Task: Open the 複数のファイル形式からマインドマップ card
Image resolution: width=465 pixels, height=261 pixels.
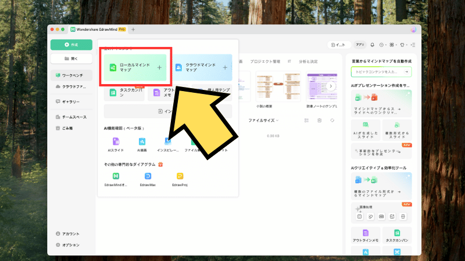Action: (381, 186)
